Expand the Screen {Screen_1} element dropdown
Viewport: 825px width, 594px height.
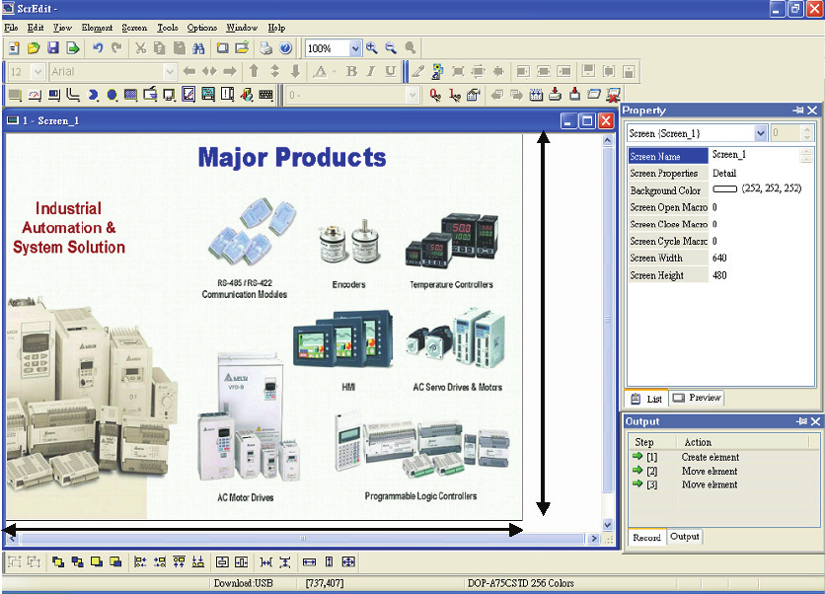[x=761, y=133]
